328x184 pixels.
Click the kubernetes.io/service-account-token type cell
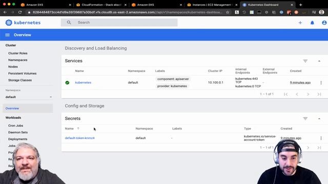[x=260, y=138]
